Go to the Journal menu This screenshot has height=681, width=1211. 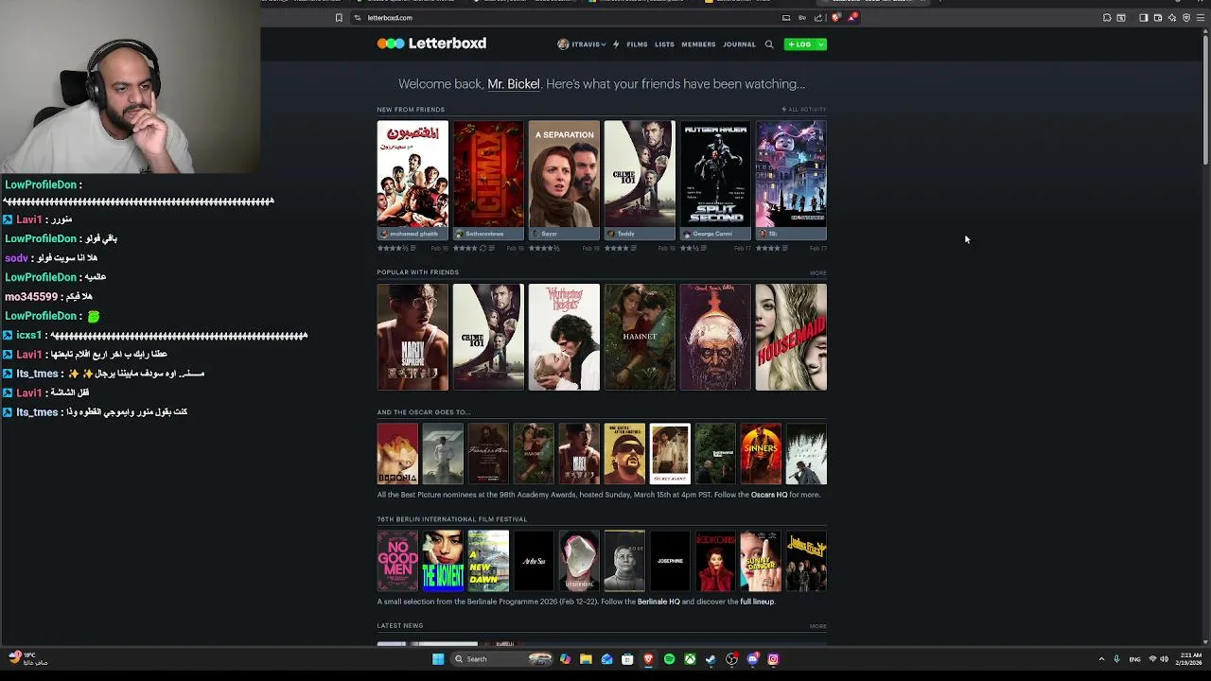tap(739, 44)
